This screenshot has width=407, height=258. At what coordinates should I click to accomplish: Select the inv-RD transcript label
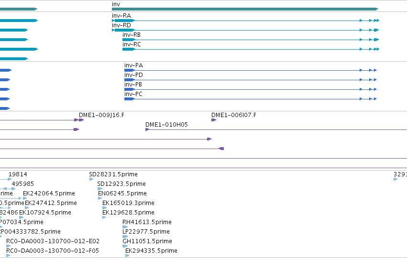pyautogui.click(x=121, y=25)
